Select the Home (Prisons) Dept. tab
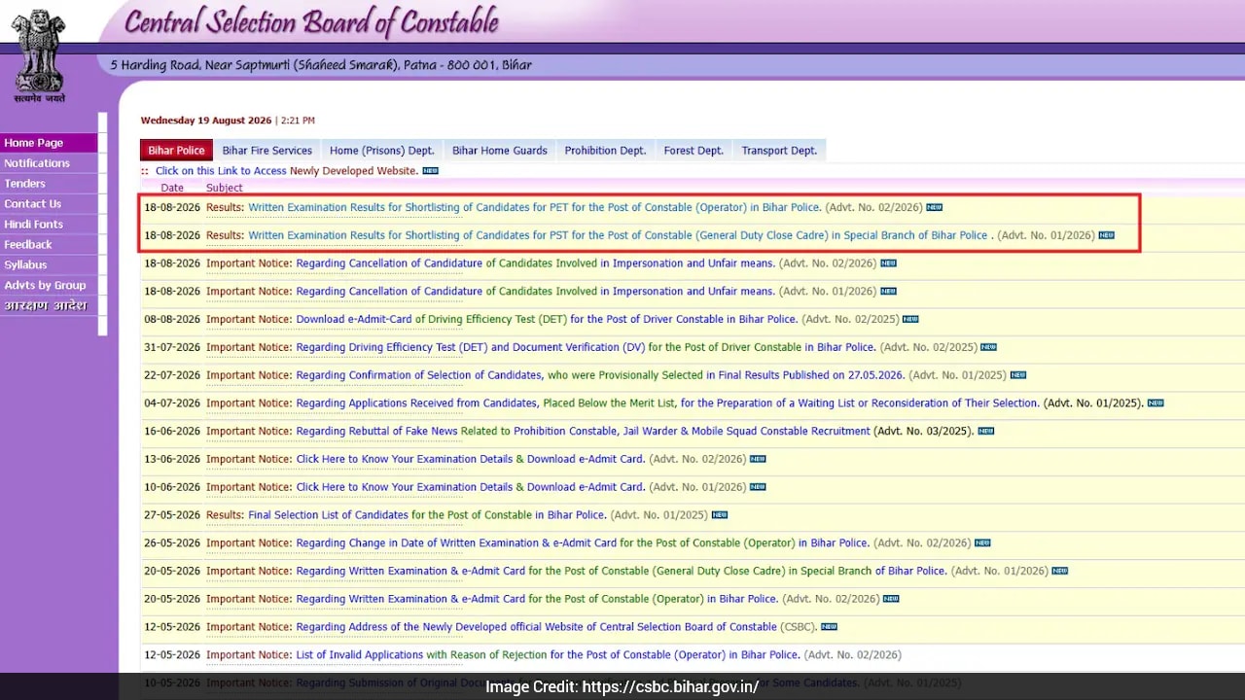This screenshot has height=700, width=1245. coord(381,151)
